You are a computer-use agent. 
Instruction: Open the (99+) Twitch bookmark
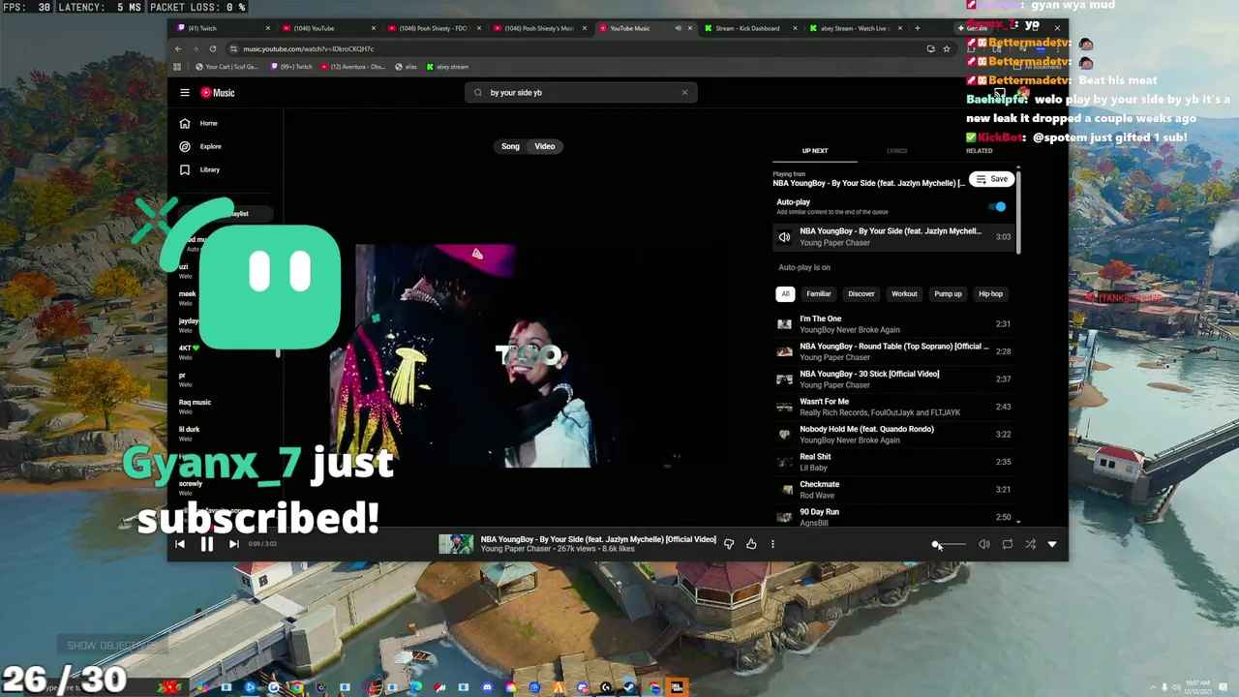point(290,67)
